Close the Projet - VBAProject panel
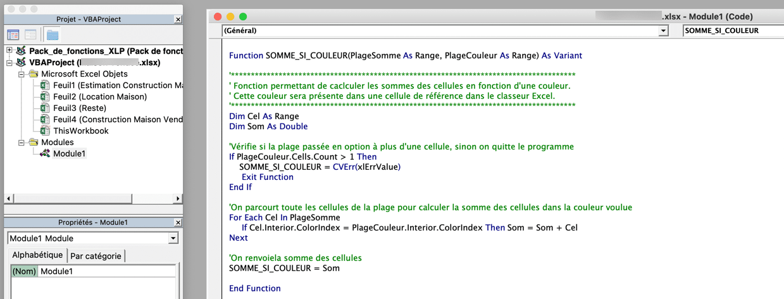 (x=178, y=20)
